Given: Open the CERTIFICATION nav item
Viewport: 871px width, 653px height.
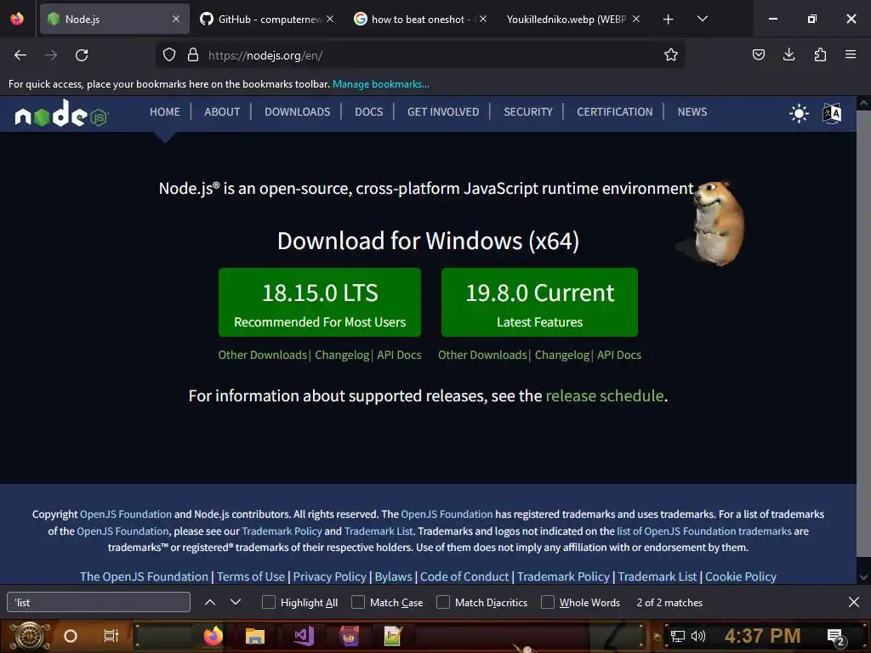Looking at the screenshot, I should coord(614,111).
